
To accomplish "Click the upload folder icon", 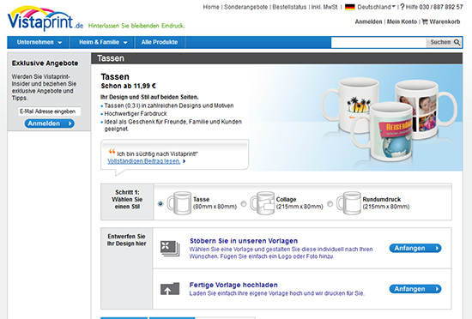I will 170,289.
